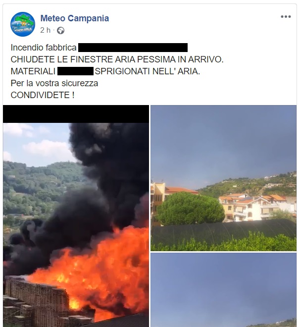Click the "CHIUDETE LE FINESTRE" warning line
This screenshot has width=299, height=327.
tap(117, 59)
